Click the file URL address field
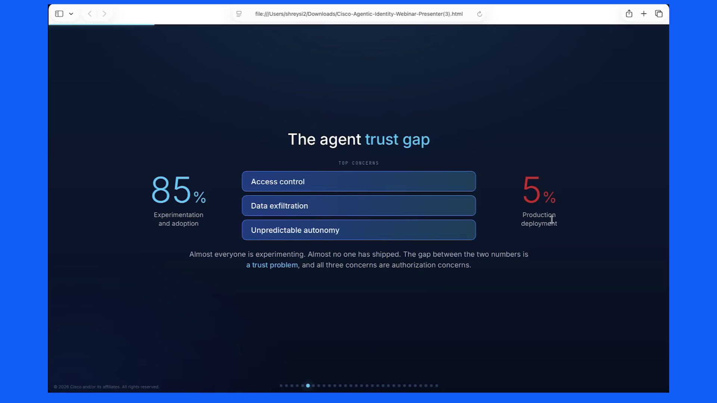 coord(359,14)
